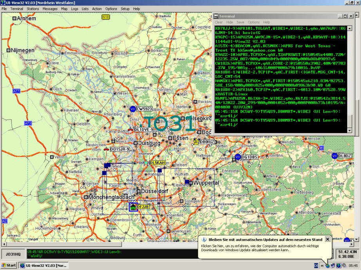Click the DG1DBS station label
The height and width of the screenshot is (270, 361).
click(x=250, y=157)
